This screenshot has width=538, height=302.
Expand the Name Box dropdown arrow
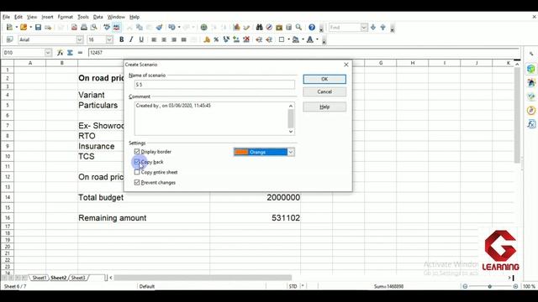pos(48,52)
